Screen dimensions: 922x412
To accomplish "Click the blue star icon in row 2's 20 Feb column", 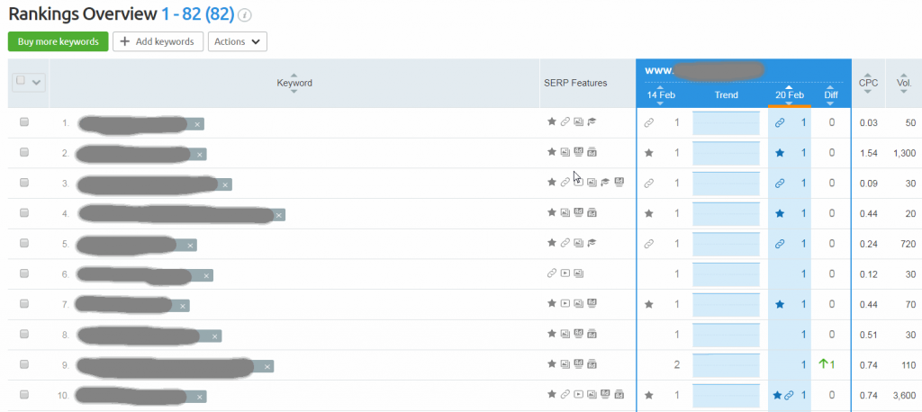I will 780,153.
